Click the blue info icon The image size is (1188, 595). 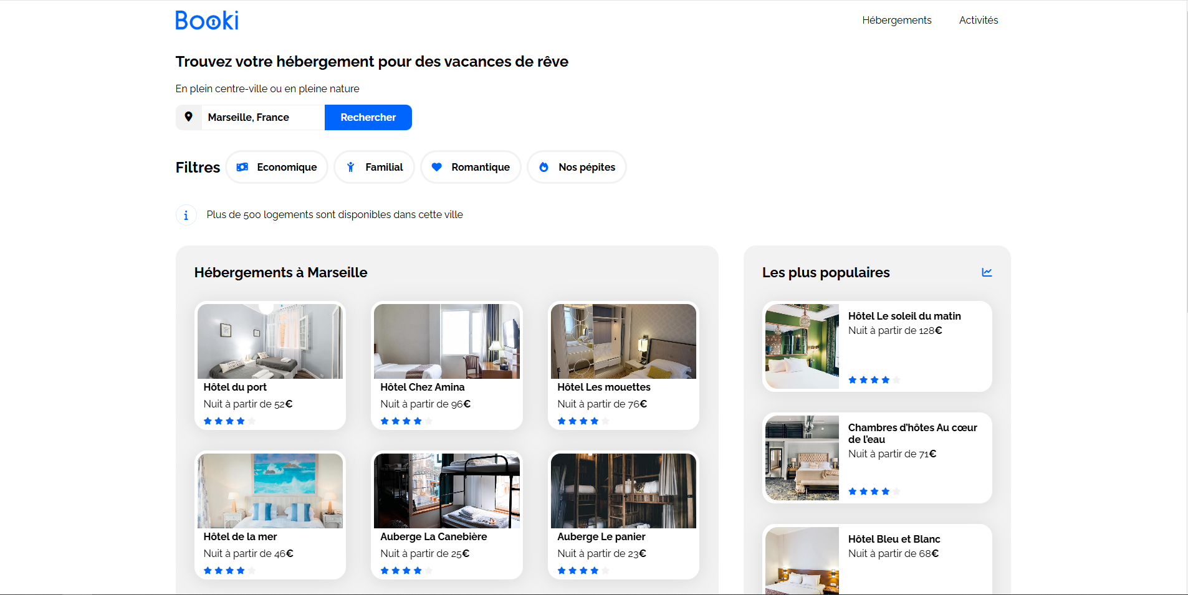[186, 215]
